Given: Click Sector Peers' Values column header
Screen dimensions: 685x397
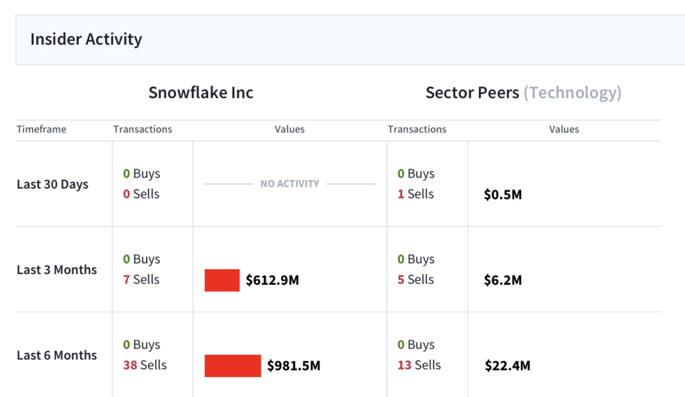Looking at the screenshot, I should (x=564, y=129).
